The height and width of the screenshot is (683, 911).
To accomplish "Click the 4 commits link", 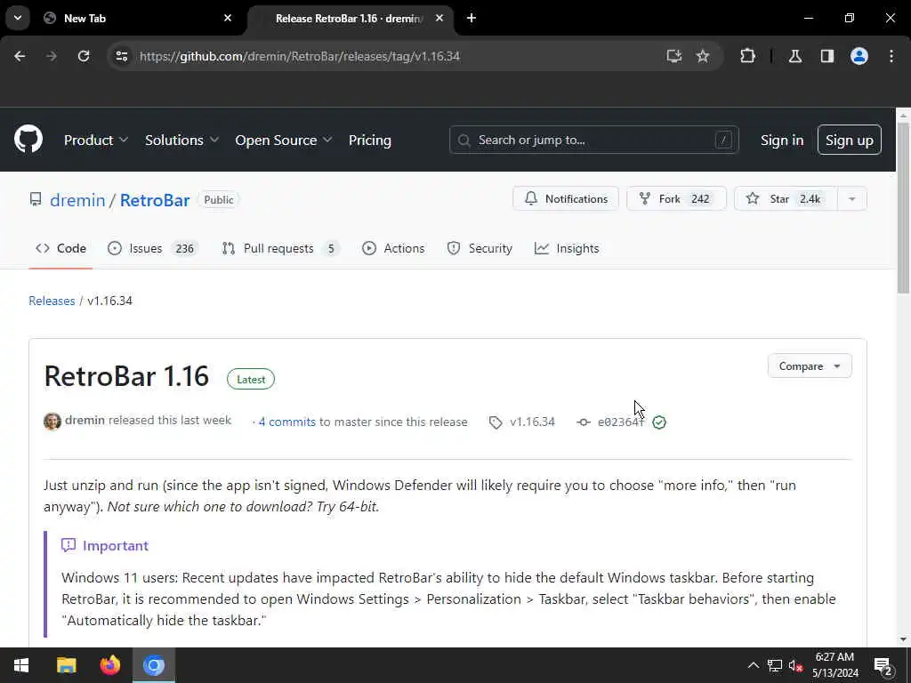I will click(287, 422).
